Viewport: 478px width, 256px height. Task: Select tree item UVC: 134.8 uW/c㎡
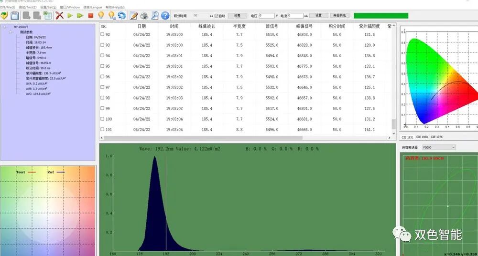(x=38, y=94)
